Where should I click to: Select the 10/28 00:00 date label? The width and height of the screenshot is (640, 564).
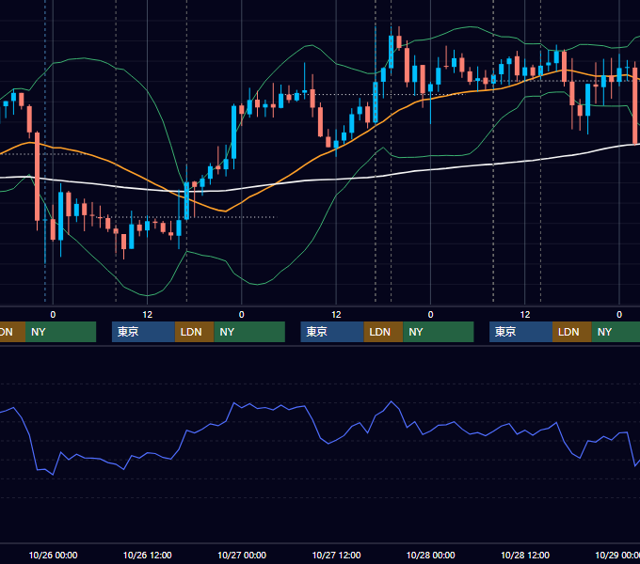coord(431,555)
